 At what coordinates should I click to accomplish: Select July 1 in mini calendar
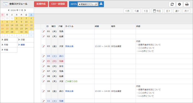click(x=17, y=18)
